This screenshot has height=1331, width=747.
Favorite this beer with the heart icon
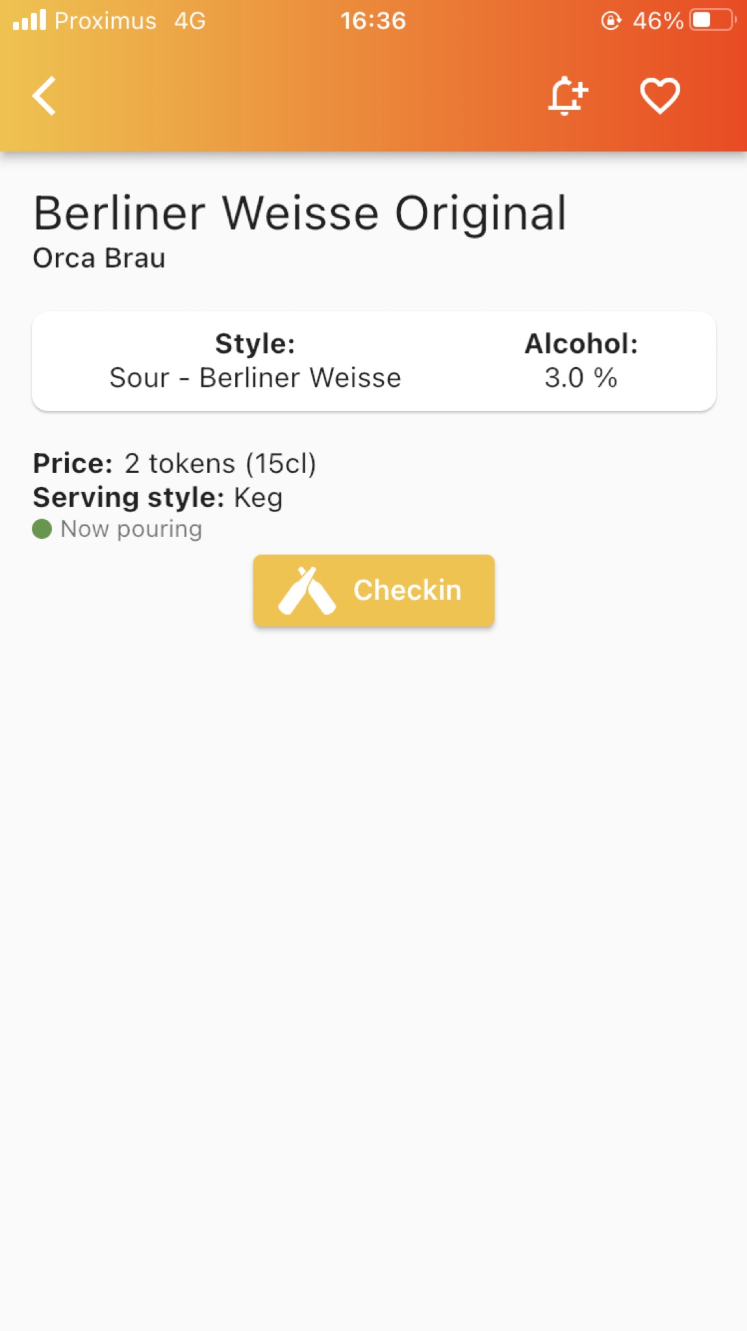[660, 96]
